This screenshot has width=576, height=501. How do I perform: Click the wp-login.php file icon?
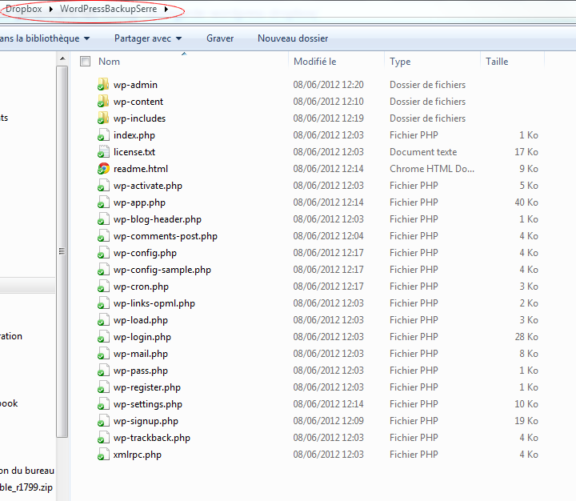pos(103,337)
